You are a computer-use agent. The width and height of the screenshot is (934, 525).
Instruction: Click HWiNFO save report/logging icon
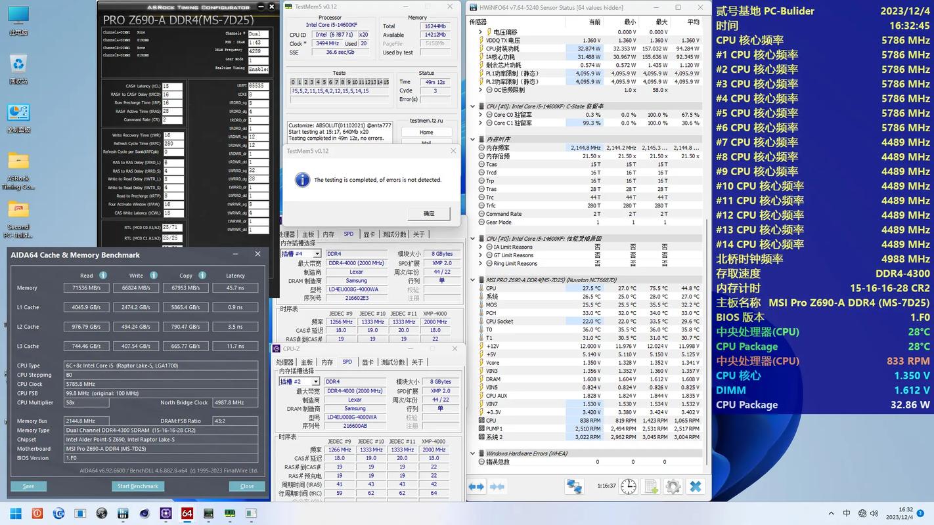[x=651, y=486]
